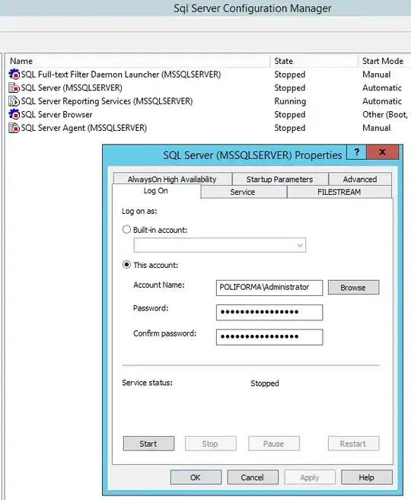This screenshot has height=500, width=411.
Task: Click Cancel in the Properties dialog
Action: click(x=253, y=477)
